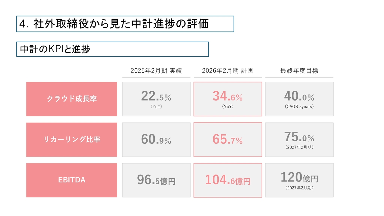Select the 40.0% target value

pos(299,97)
